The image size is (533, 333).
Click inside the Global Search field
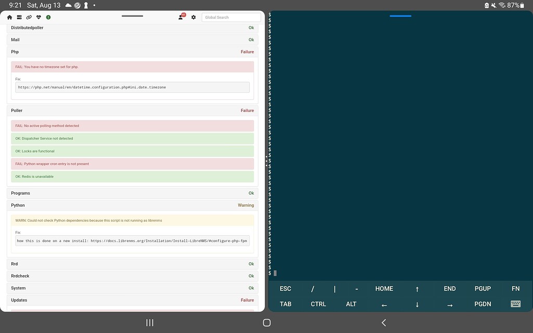tap(231, 17)
